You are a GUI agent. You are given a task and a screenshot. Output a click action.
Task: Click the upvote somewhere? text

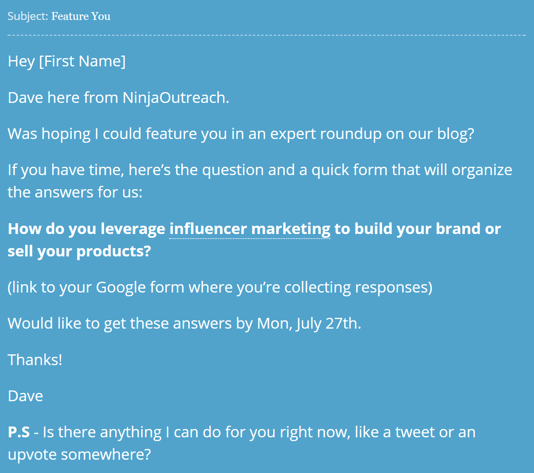tap(79, 455)
